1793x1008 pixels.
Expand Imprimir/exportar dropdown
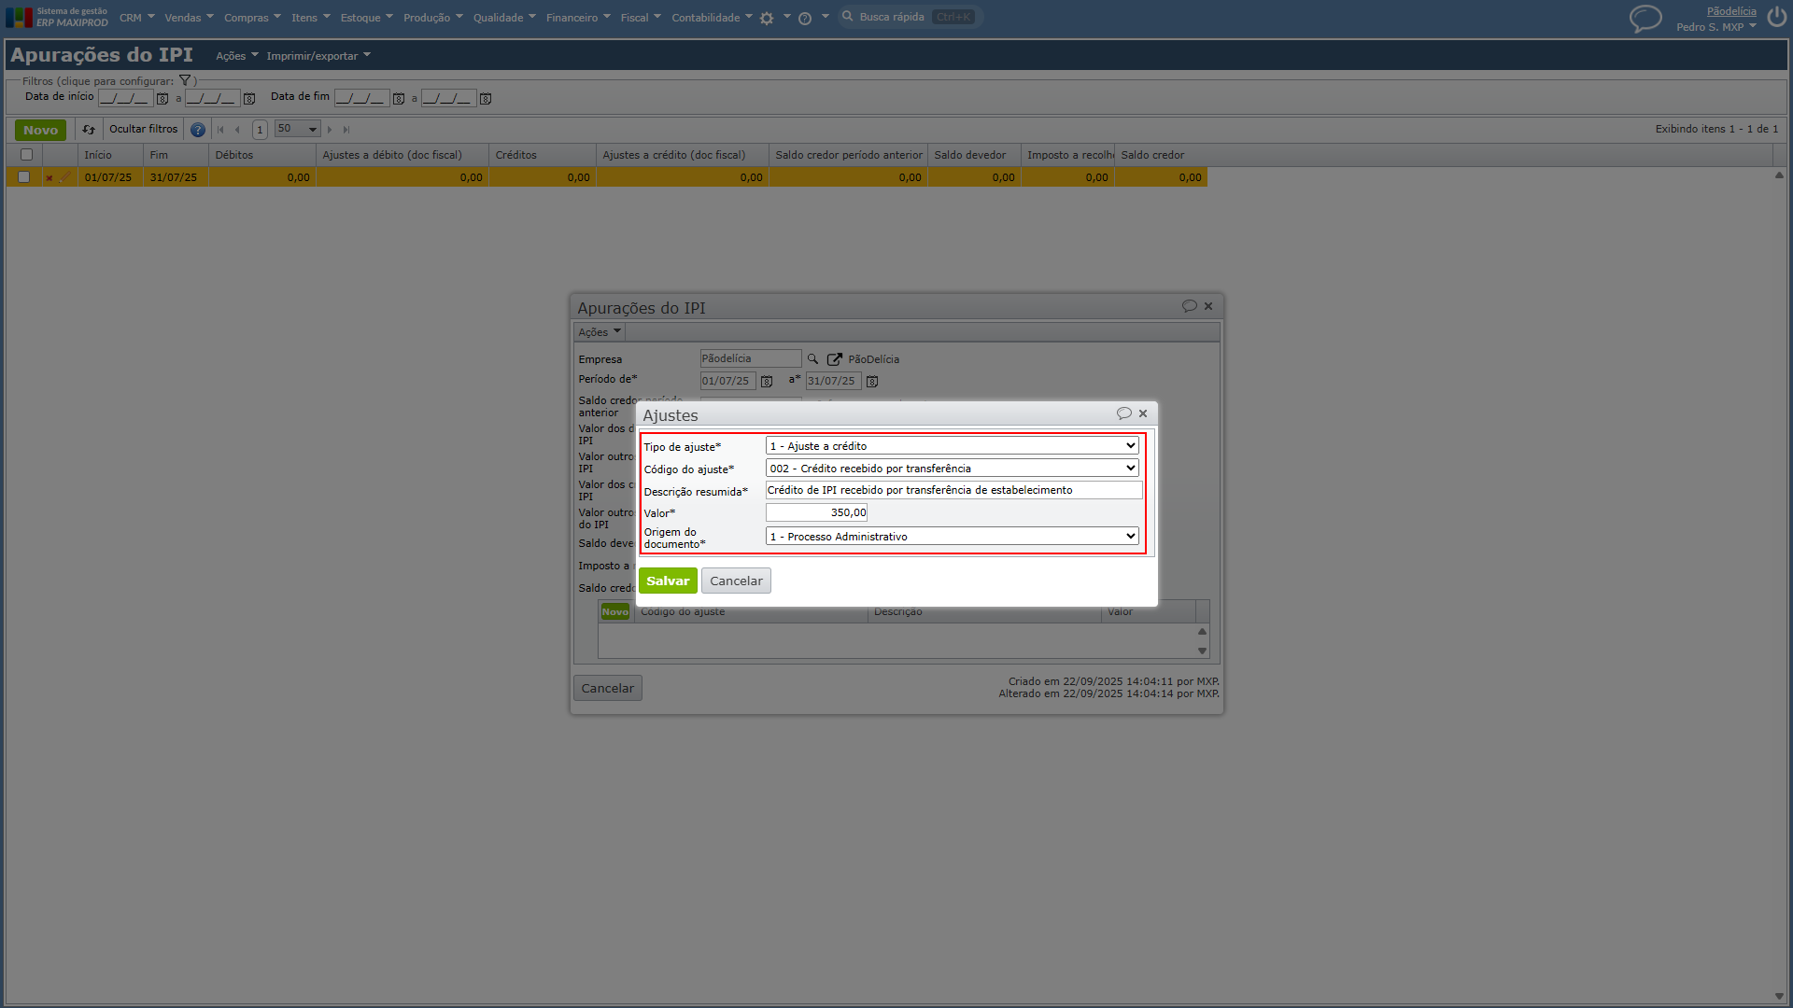tap(318, 56)
